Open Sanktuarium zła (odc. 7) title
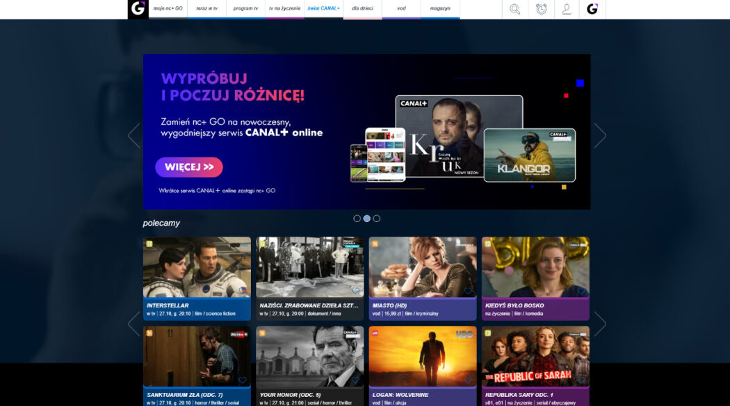The height and width of the screenshot is (406, 730). (x=185, y=395)
